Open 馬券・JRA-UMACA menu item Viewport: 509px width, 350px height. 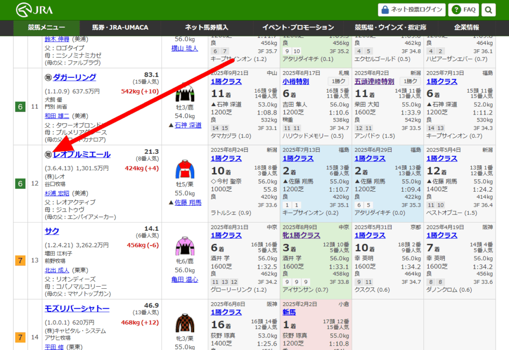click(120, 27)
